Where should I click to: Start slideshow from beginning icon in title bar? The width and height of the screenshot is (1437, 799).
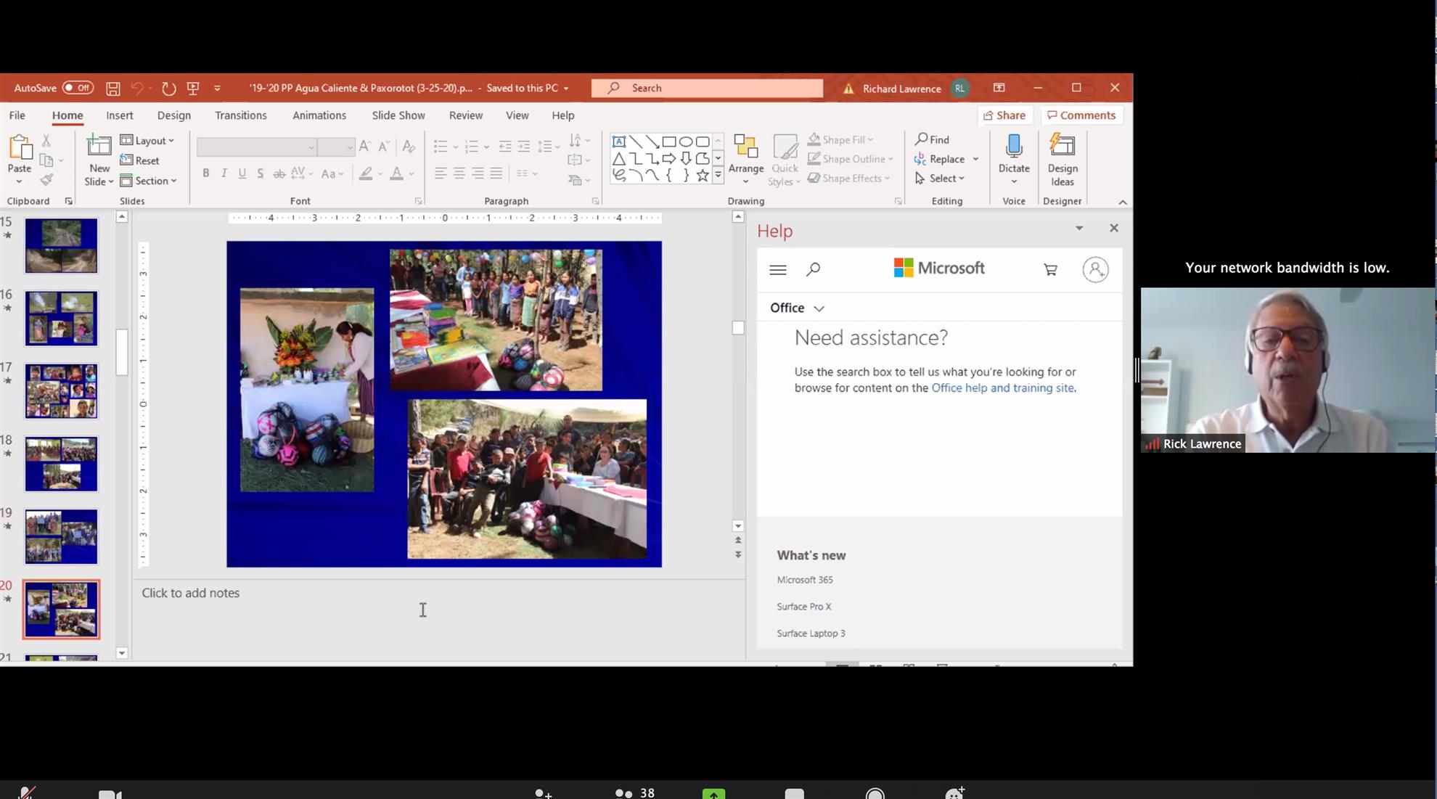(x=193, y=89)
